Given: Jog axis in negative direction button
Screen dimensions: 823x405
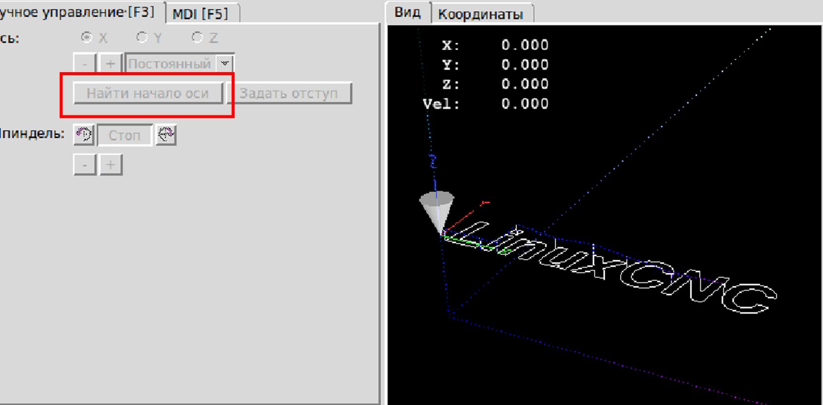Looking at the screenshot, I should coord(85,64).
